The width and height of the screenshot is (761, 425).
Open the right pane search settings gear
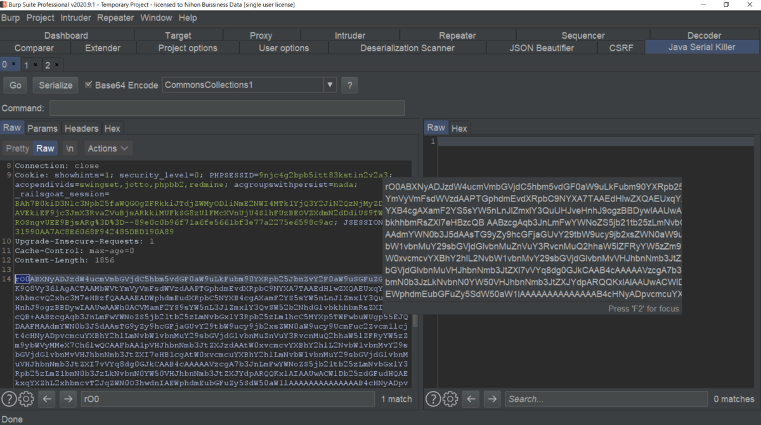pyautogui.click(x=450, y=399)
